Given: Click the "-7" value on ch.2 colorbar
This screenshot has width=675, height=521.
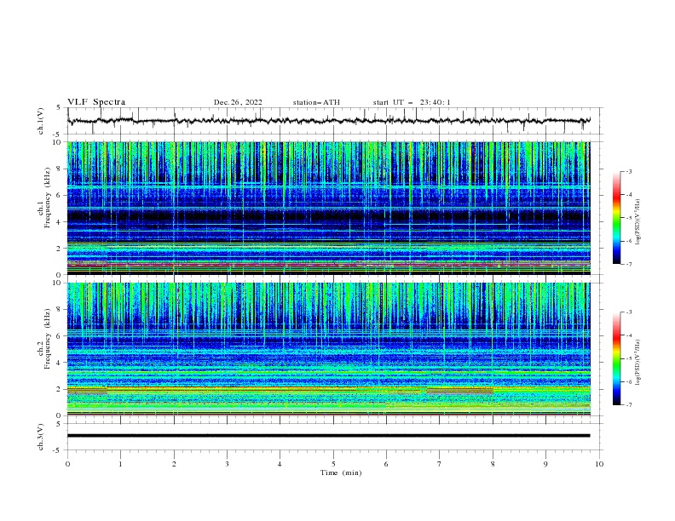Looking at the screenshot, I should (628, 404).
